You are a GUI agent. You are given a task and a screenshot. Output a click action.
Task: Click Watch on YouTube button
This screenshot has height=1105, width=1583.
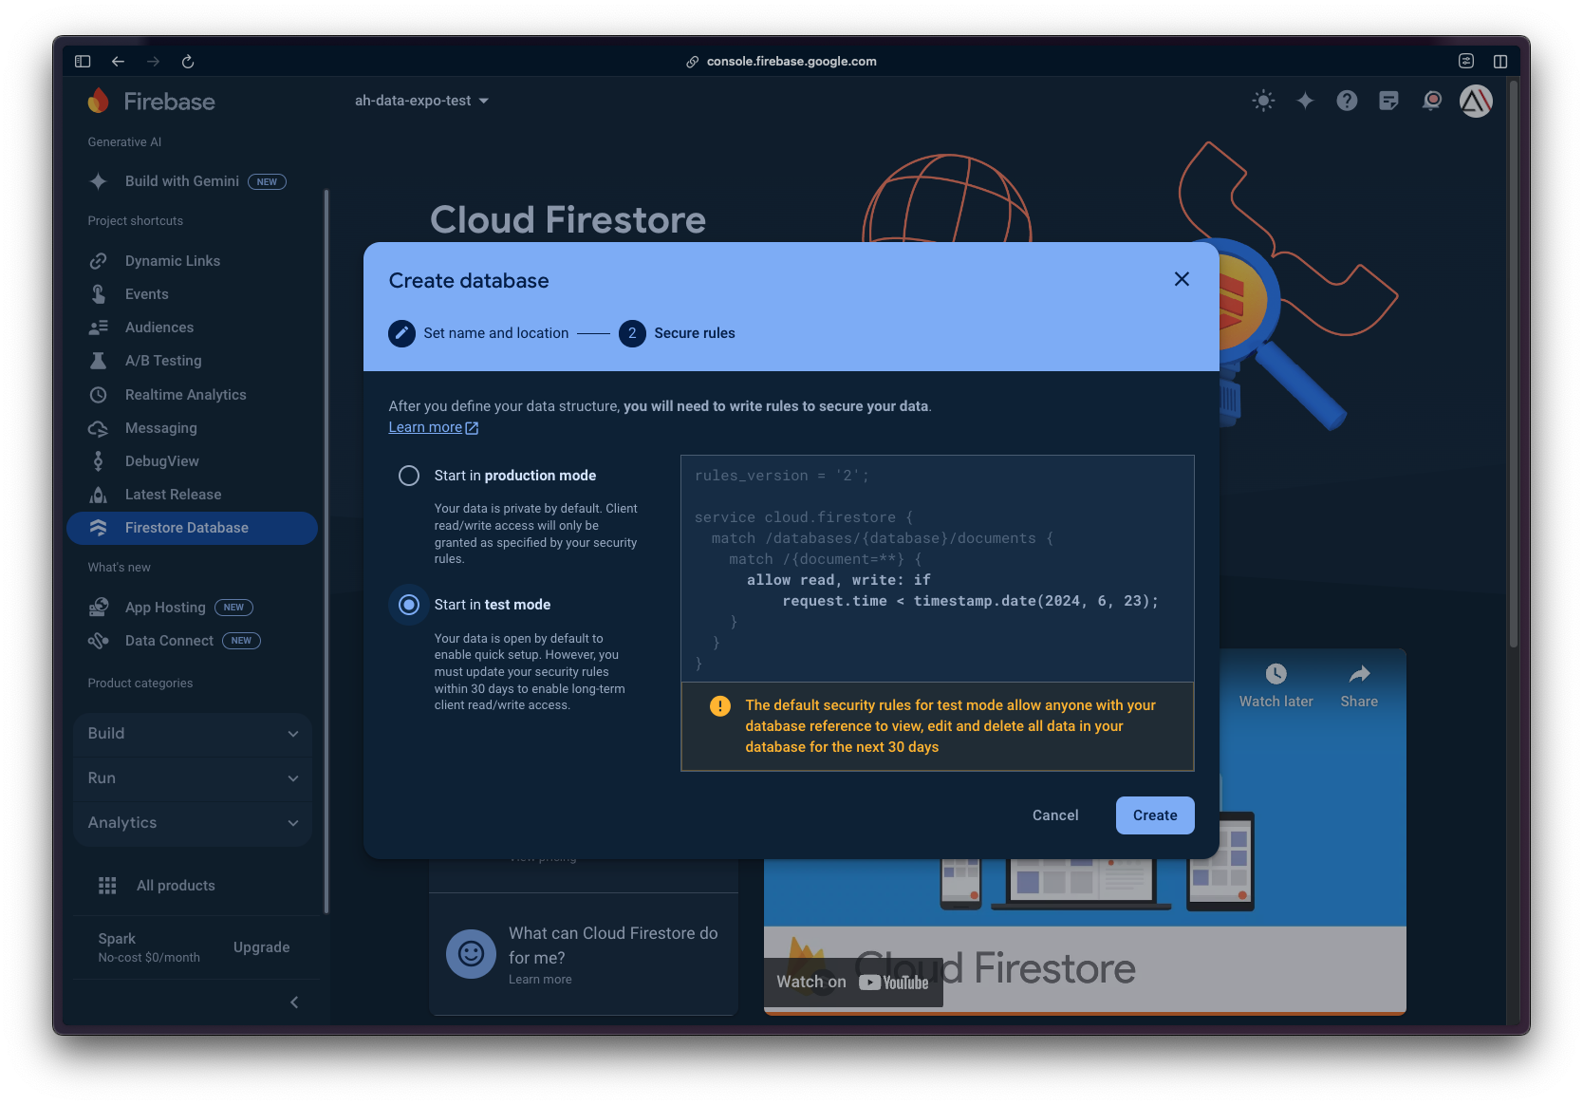click(x=852, y=982)
